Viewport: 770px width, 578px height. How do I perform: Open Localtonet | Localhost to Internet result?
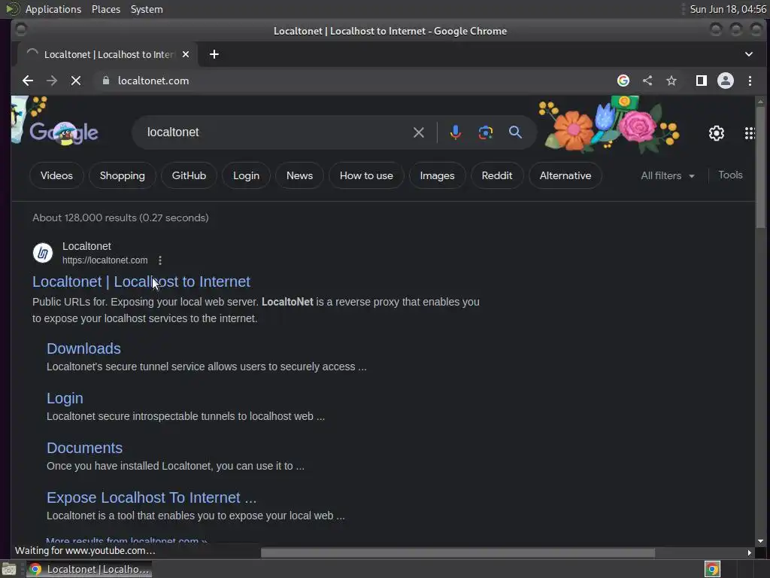point(141,281)
